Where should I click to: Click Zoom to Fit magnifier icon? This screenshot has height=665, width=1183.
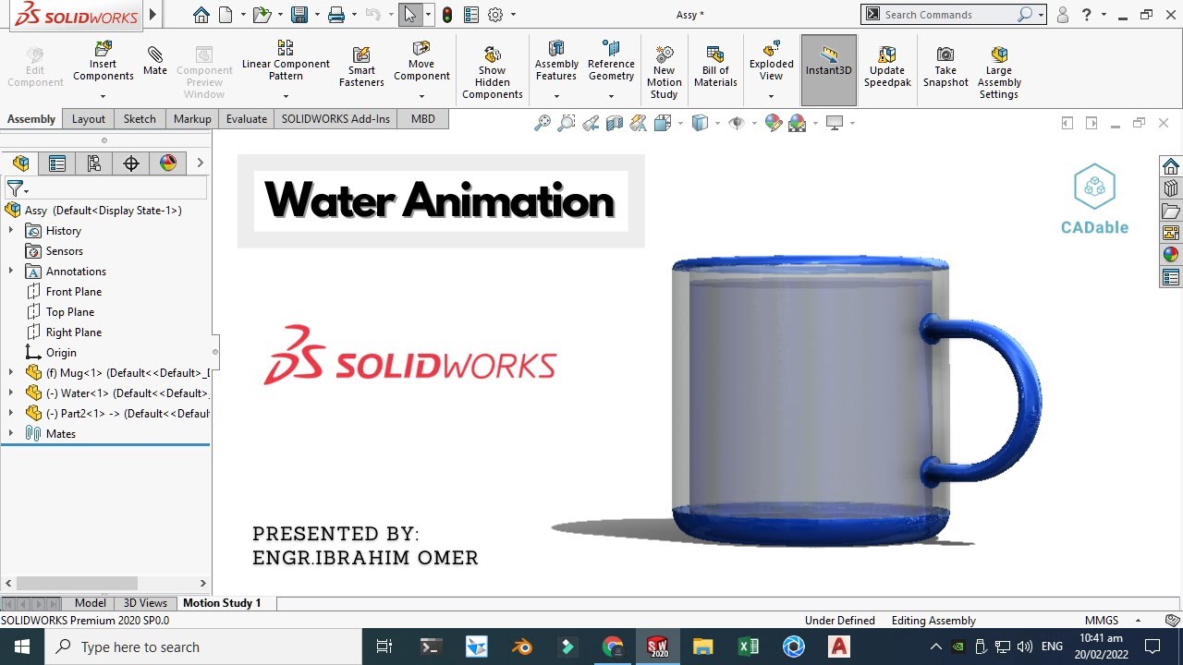[x=543, y=123]
